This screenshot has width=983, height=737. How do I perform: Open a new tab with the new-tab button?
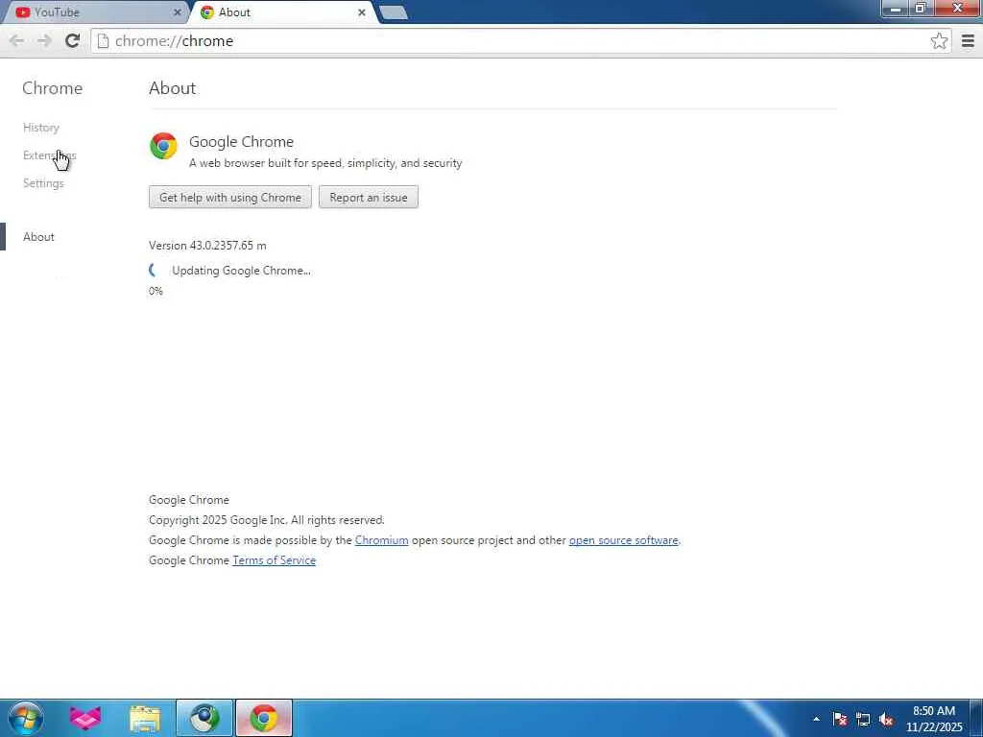(x=394, y=12)
